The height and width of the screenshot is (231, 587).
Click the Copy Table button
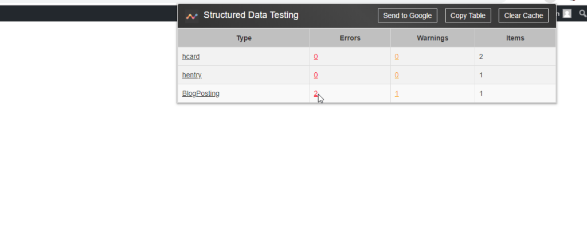468,15
